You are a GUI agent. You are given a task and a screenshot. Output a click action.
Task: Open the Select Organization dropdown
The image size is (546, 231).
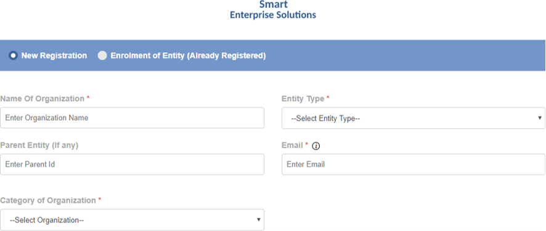pos(132,219)
